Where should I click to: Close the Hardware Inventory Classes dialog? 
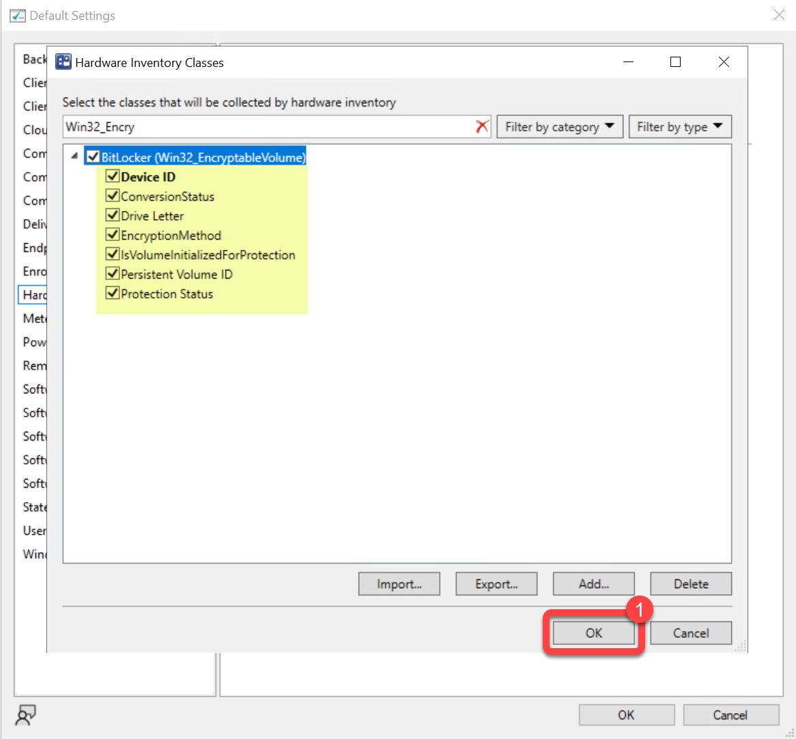(724, 62)
